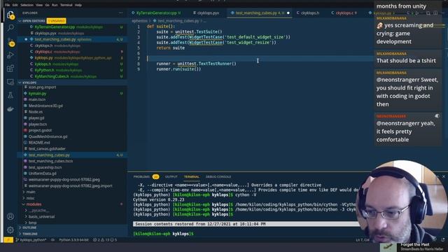Open the Edit menu

(x=15, y=5)
